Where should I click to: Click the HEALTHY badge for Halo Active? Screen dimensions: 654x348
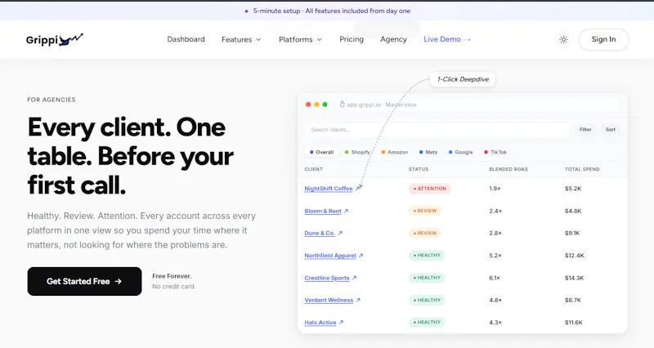427,322
